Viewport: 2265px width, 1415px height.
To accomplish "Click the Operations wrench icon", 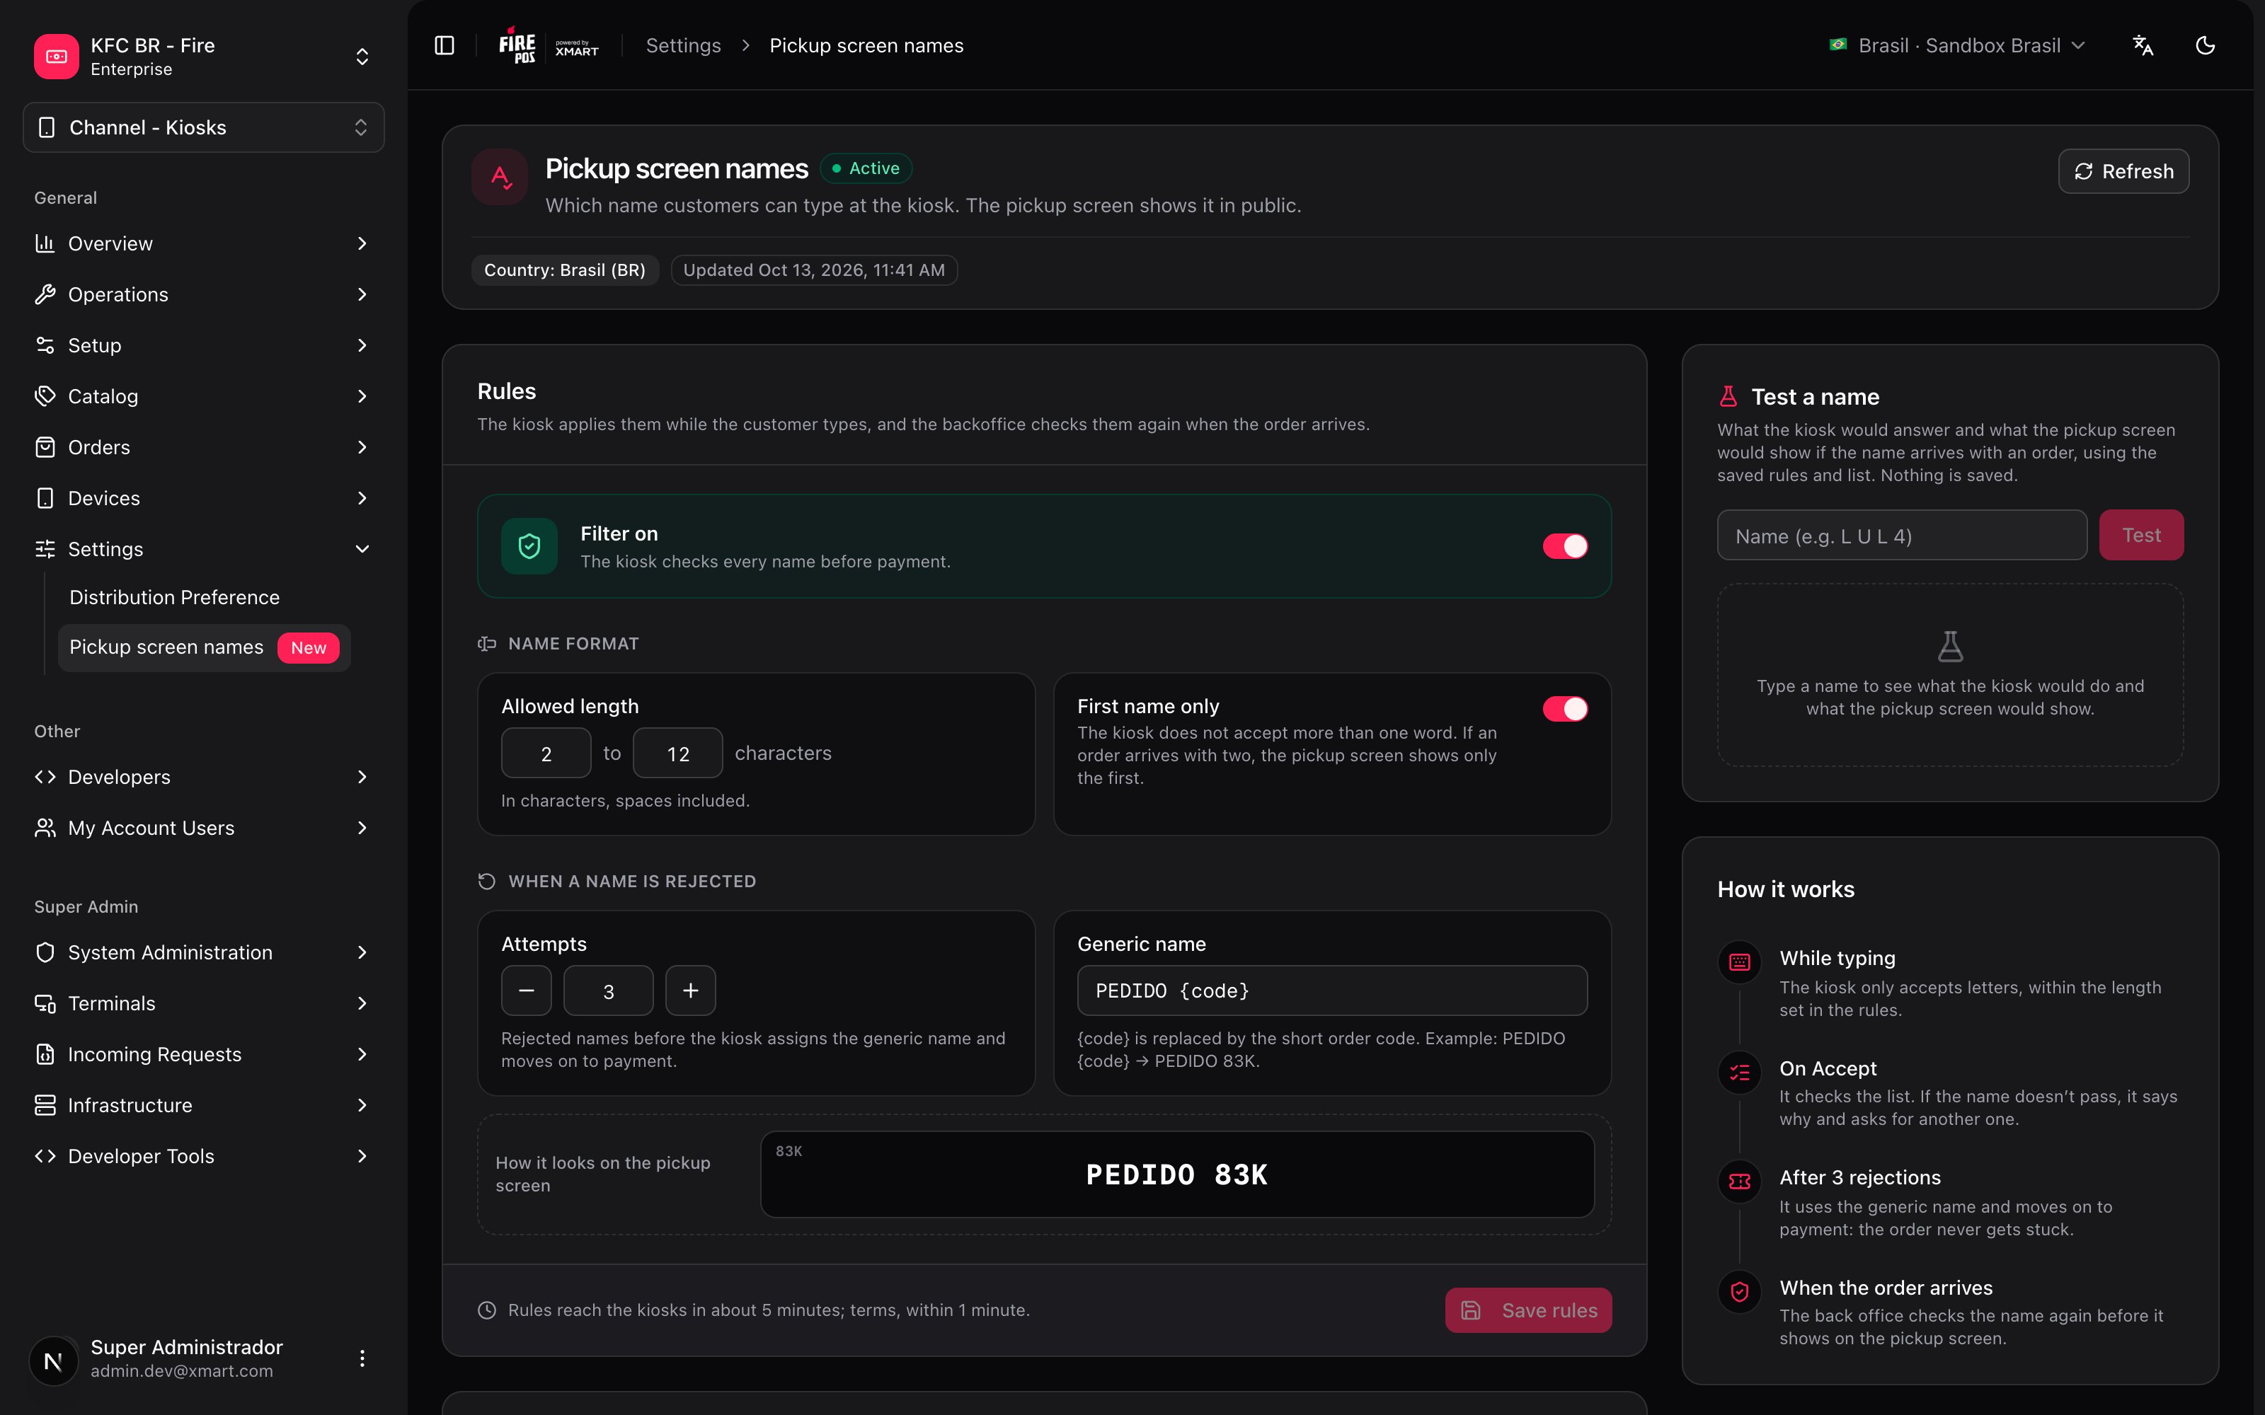I will click(x=45, y=294).
